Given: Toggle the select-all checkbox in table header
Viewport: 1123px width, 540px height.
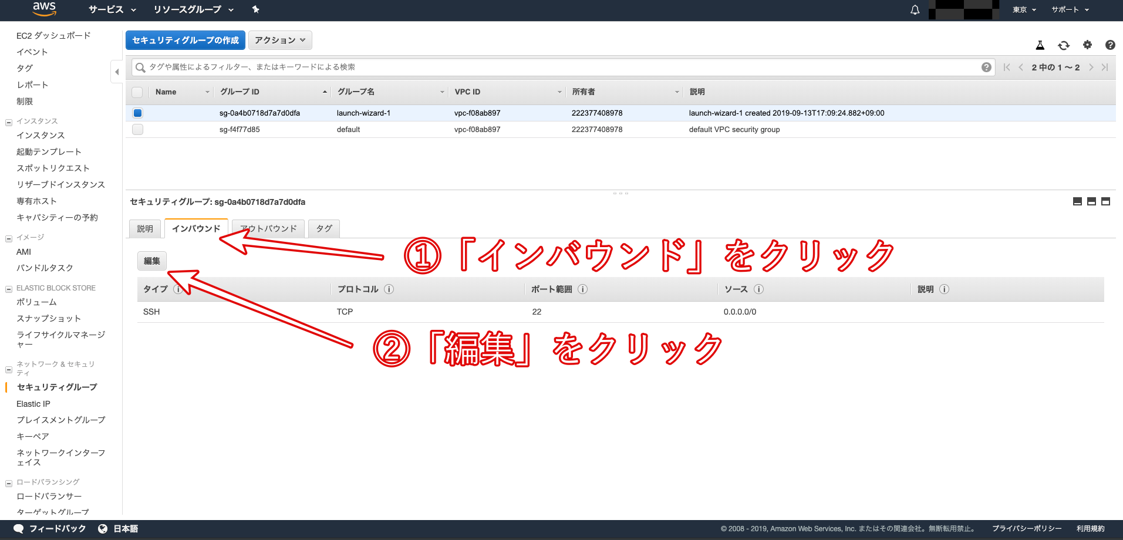Looking at the screenshot, I should [137, 92].
